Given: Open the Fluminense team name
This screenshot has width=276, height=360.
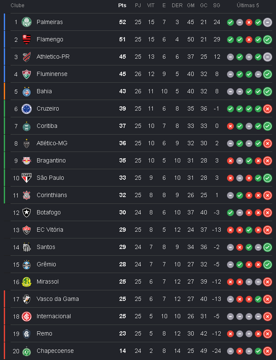Looking at the screenshot, I should (52, 74).
